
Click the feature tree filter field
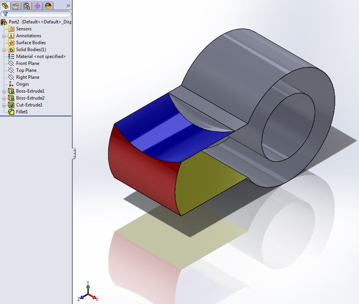[36, 14]
